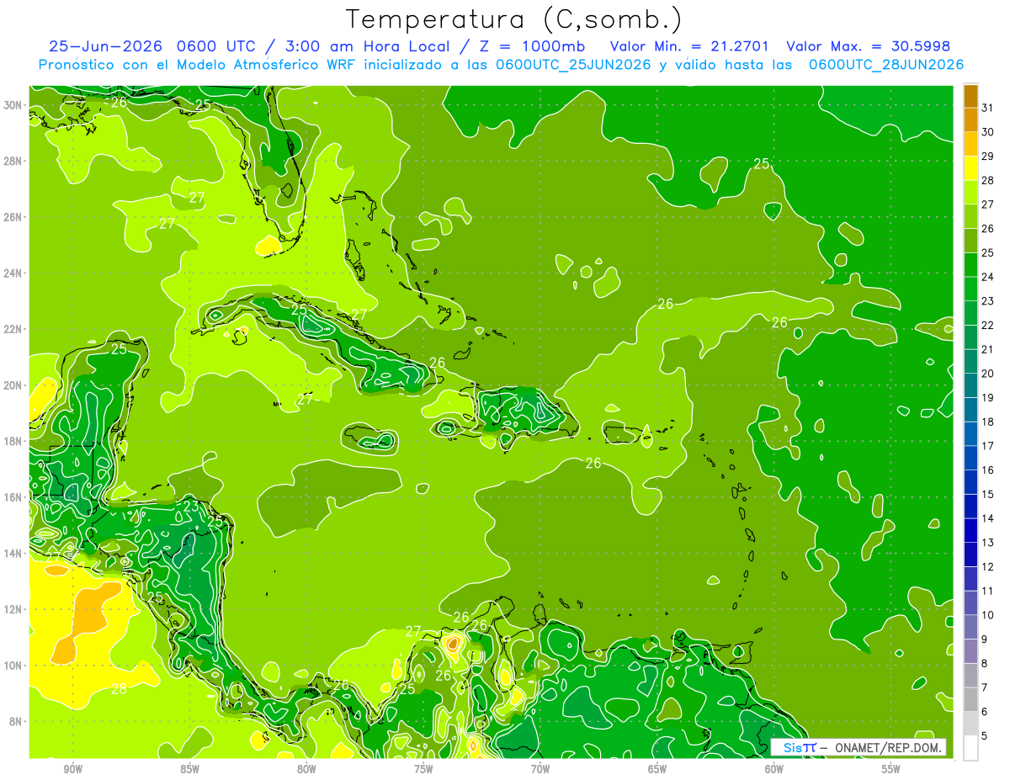Click legend value 18 on the color scale
This screenshot has height=780, width=1010.
pos(987,422)
